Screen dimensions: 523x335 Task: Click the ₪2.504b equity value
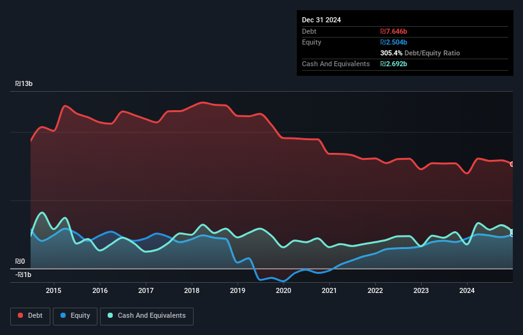click(x=394, y=42)
